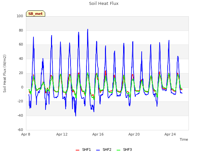Click the -60 y-axis tick label

point(20,130)
